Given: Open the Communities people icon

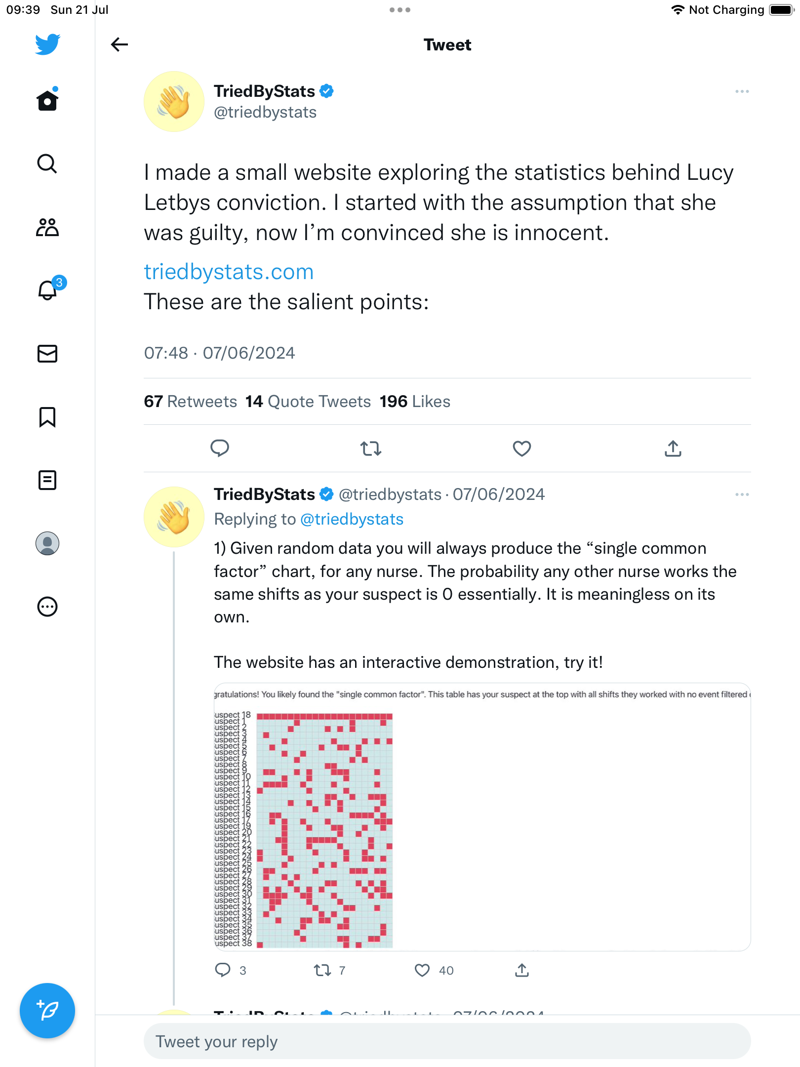Looking at the screenshot, I should 47,227.
